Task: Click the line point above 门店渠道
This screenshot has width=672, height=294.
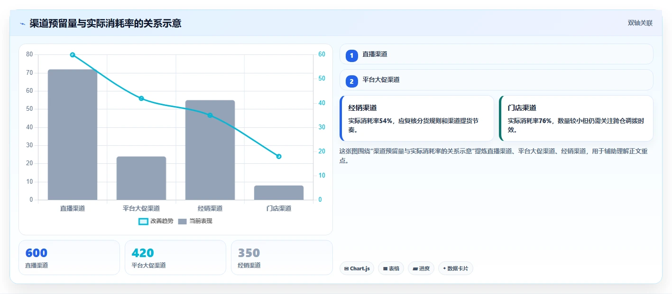Action: (279, 156)
